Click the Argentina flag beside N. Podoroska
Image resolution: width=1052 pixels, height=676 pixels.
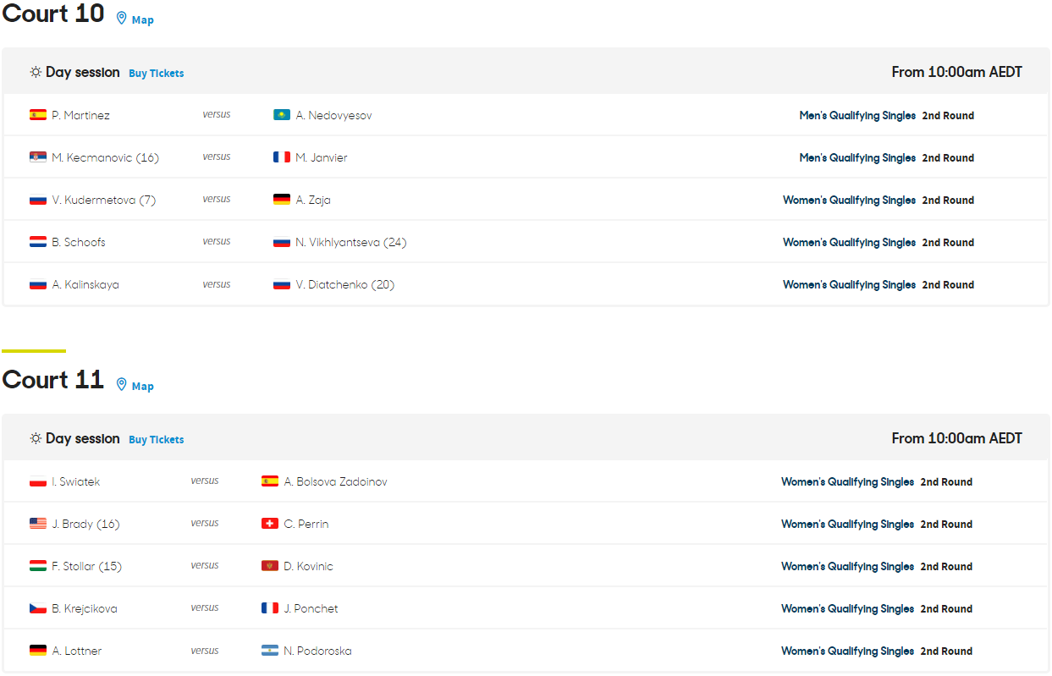[270, 651]
